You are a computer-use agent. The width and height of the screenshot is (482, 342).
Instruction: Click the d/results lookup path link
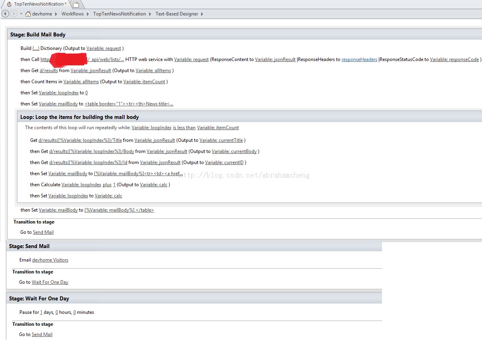48,70
